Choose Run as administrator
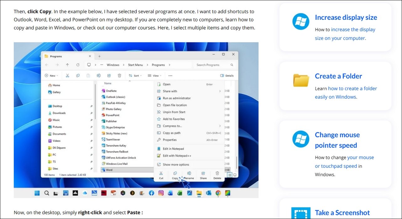The width and height of the screenshot is (402, 219). [189, 98]
